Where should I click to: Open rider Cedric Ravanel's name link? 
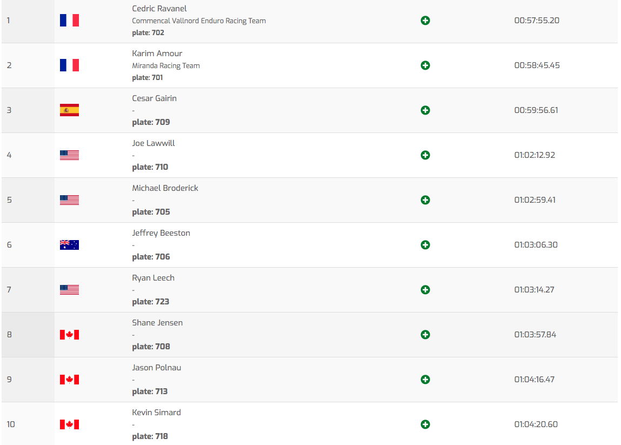159,9
